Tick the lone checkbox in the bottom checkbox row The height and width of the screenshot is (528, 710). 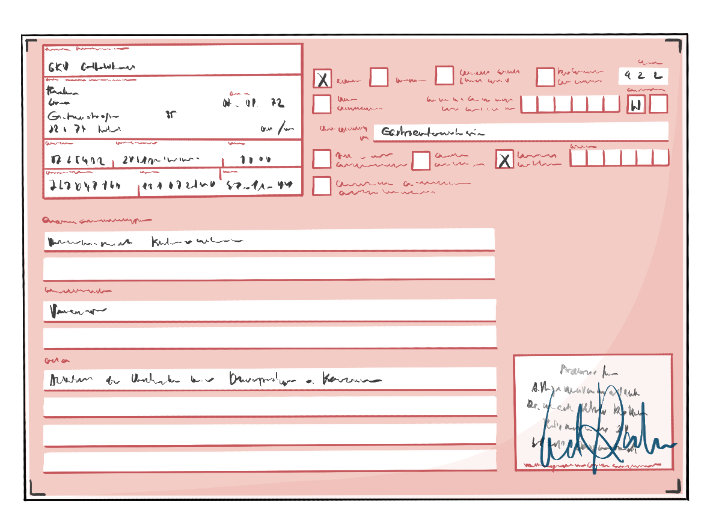click(x=322, y=186)
